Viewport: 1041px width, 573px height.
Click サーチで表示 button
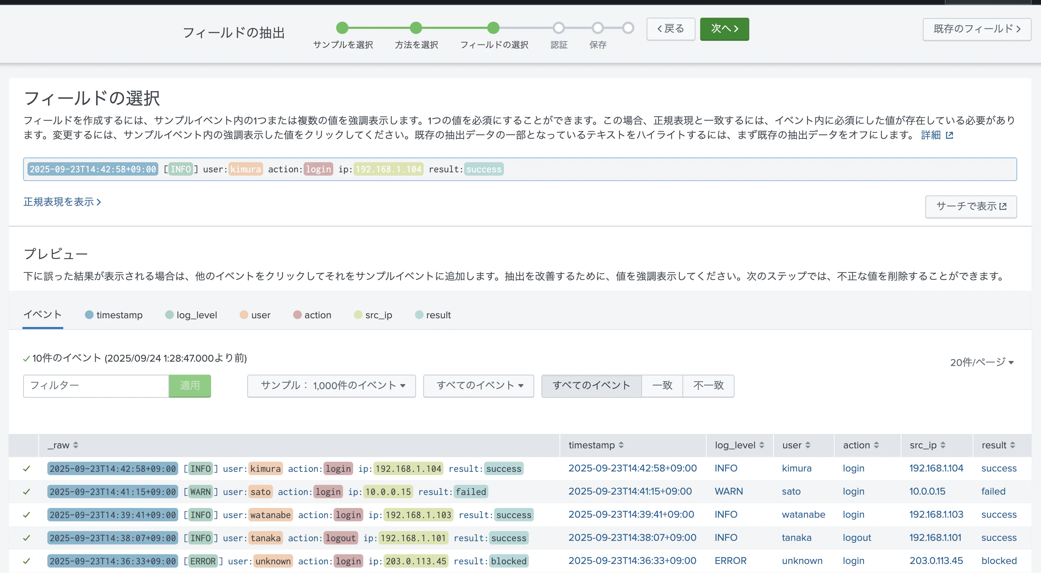971,206
